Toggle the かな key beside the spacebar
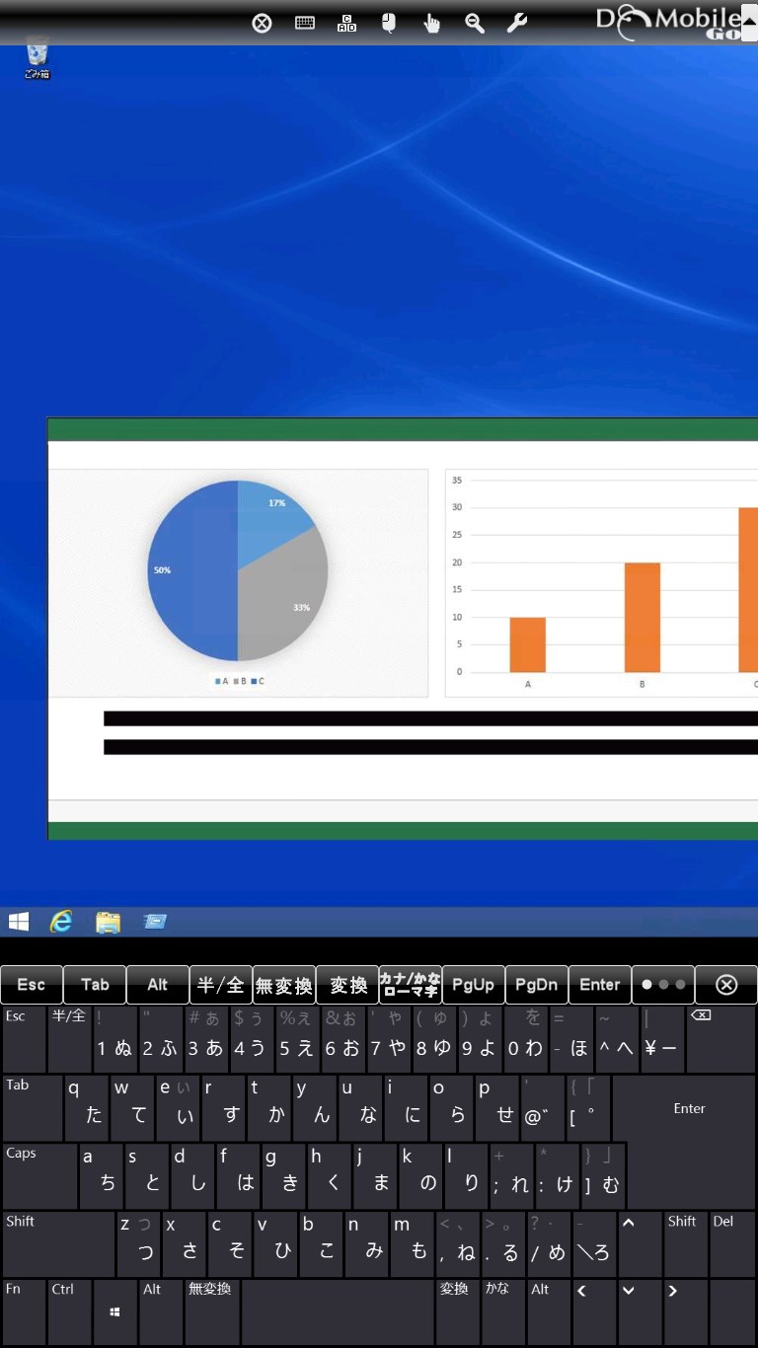Screen dimensions: 758x1348 503,1311
